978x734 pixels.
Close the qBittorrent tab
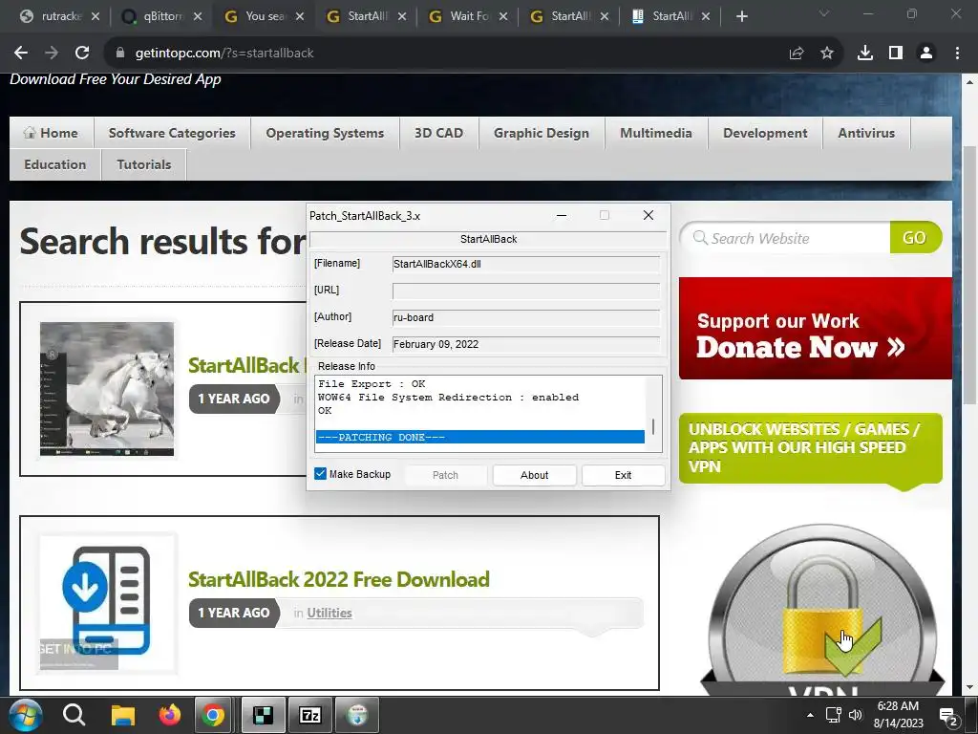[197, 16]
